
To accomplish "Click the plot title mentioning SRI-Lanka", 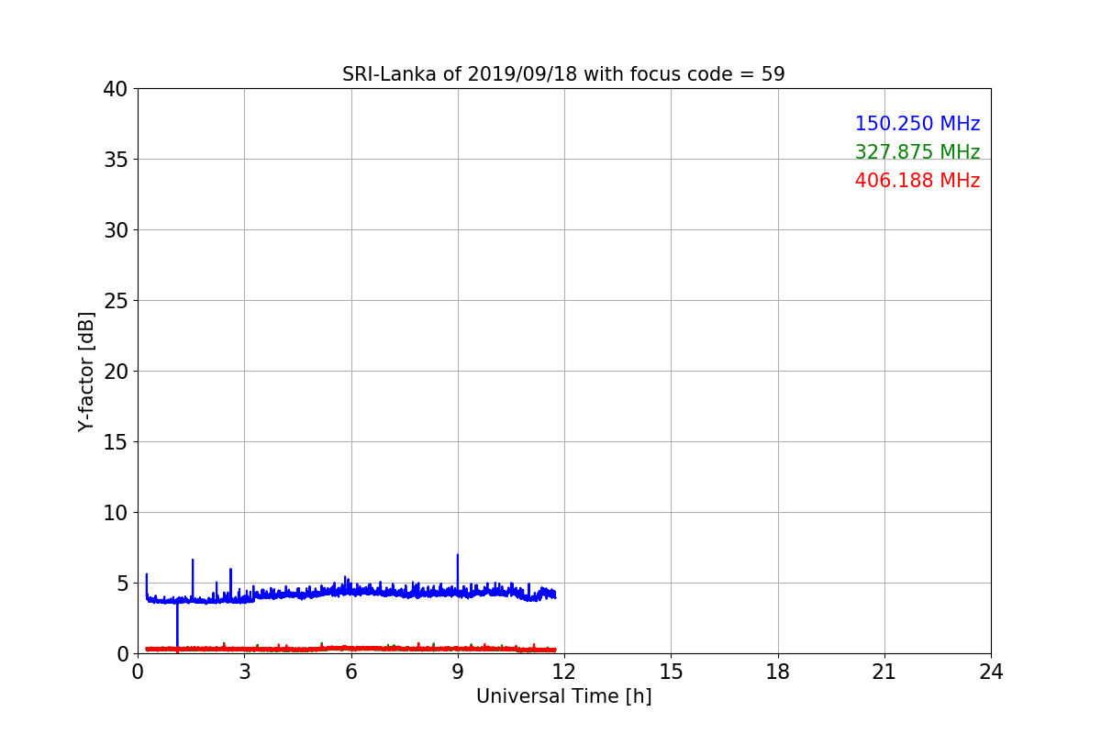I will click(563, 74).
